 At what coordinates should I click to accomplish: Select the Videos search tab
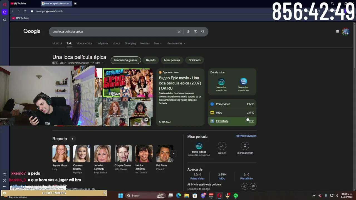pos(117,43)
